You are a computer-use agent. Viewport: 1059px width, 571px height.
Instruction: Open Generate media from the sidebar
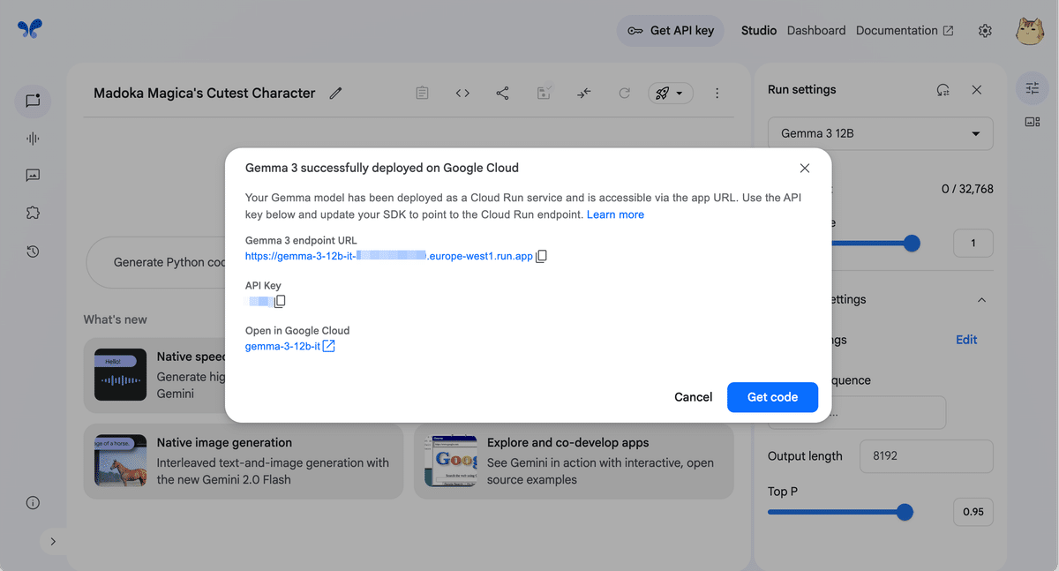coord(33,175)
